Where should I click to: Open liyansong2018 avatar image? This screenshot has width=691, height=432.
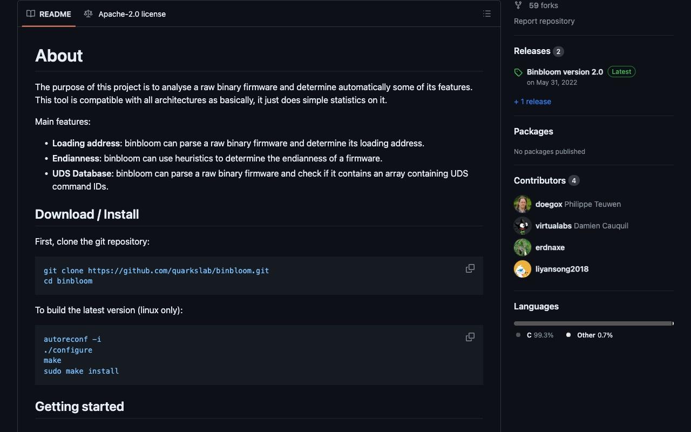[523, 269]
